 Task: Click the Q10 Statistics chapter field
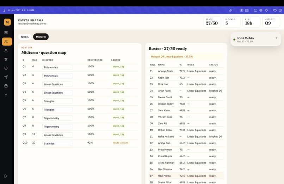tap(57, 144)
